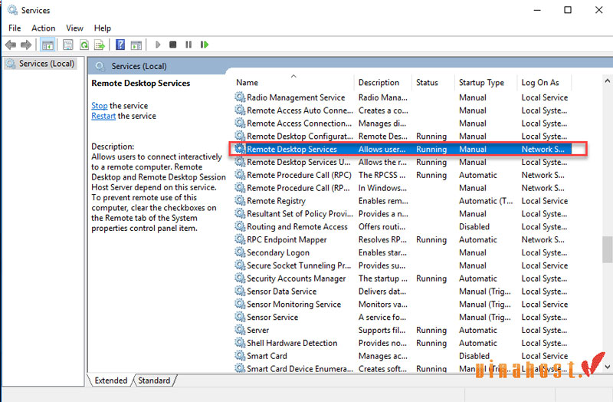Click Automatic (T... startup type of Remote Registry

click(x=486, y=201)
